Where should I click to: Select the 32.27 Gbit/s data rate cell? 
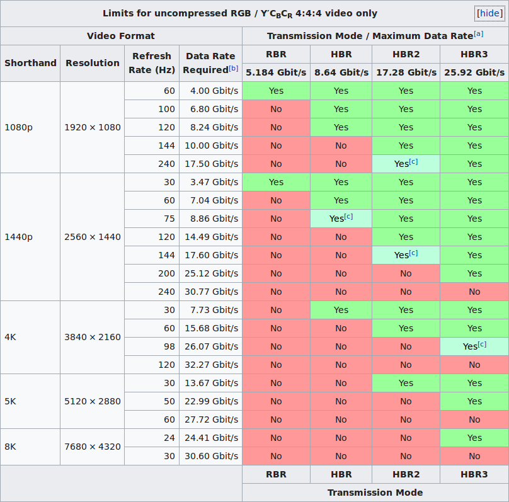pyautogui.click(x=211, y=365)
